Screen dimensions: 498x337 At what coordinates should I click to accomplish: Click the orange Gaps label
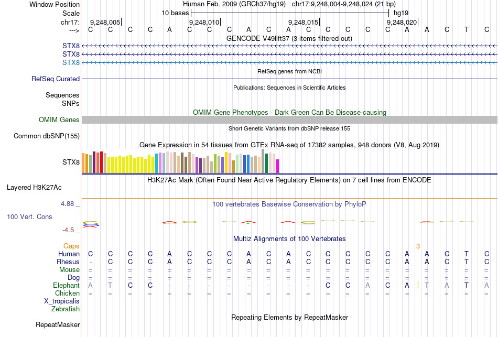tap(71, 246)
